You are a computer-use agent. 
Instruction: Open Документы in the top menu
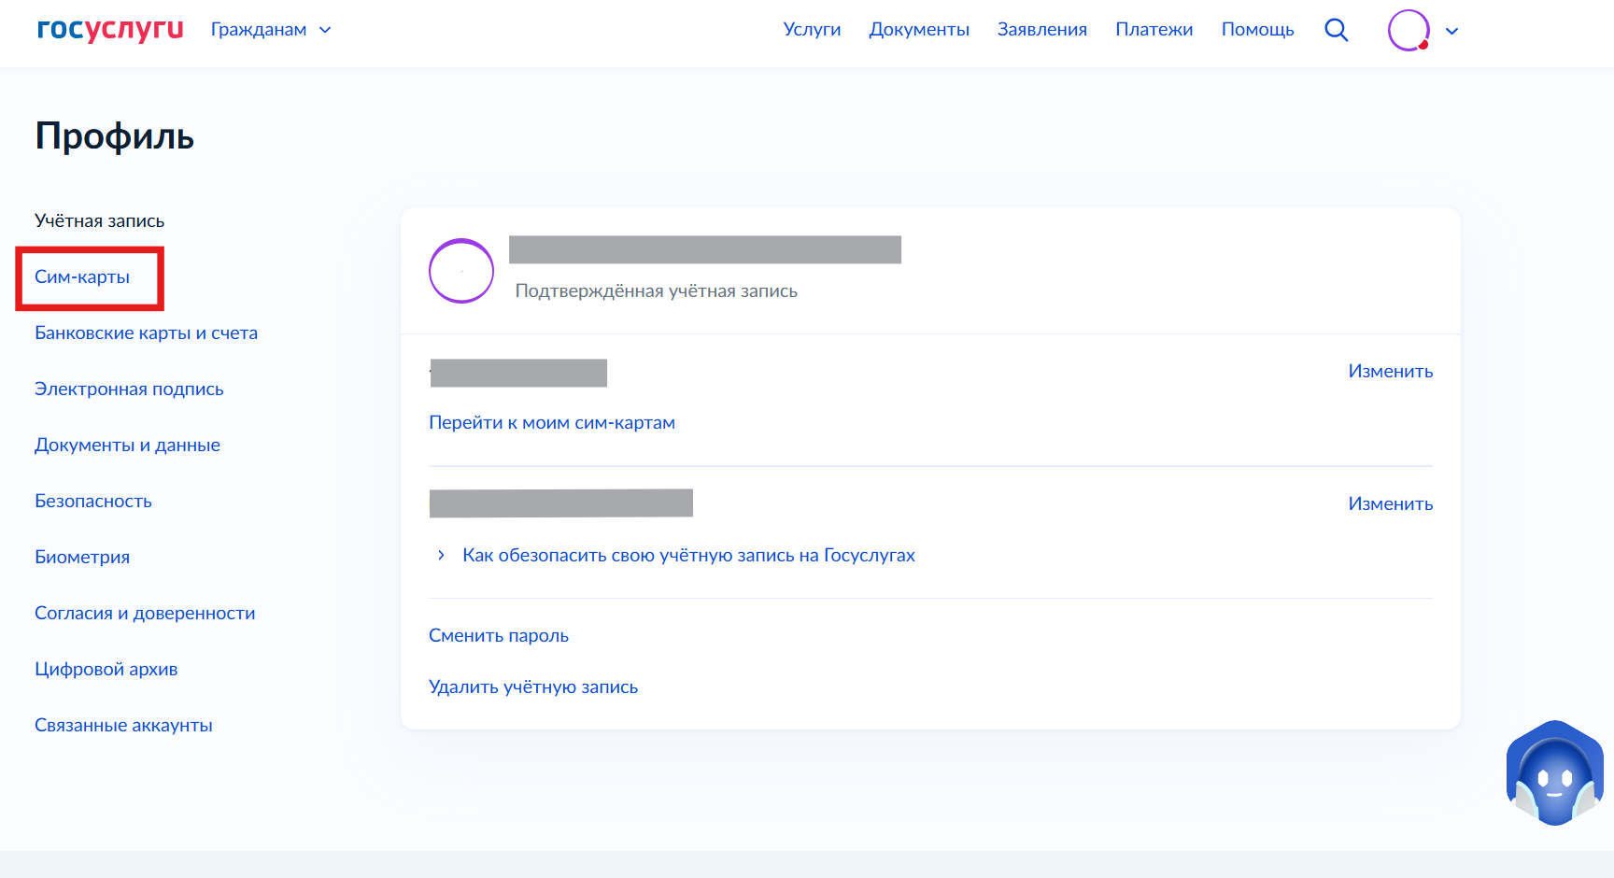919,30
